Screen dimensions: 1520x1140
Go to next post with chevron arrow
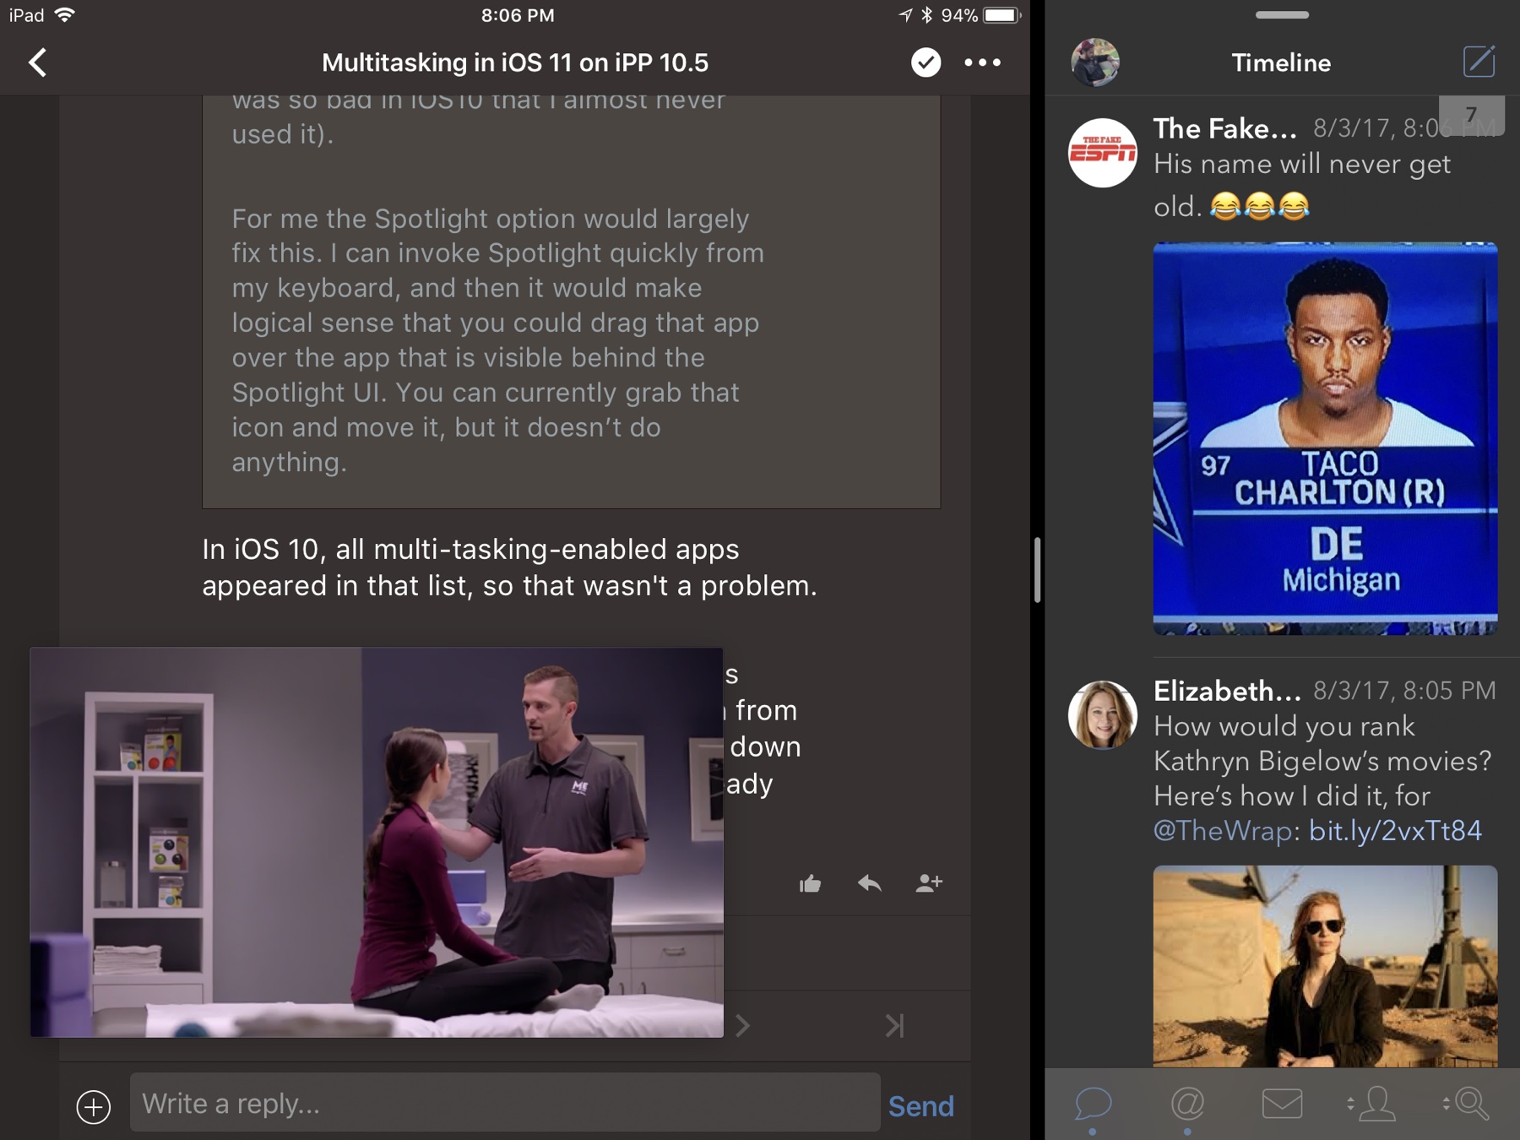click(x=742, y=1025)
